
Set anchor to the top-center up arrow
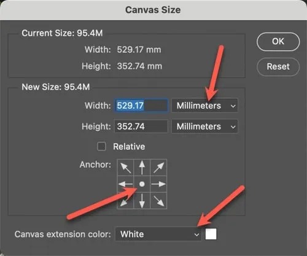pos(142,168)
